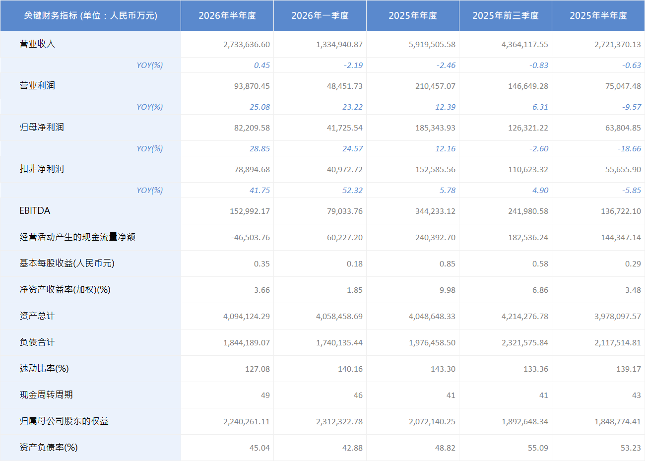Select the EBITDA row label
Screen dimensions: 645x461
(35, 211)
